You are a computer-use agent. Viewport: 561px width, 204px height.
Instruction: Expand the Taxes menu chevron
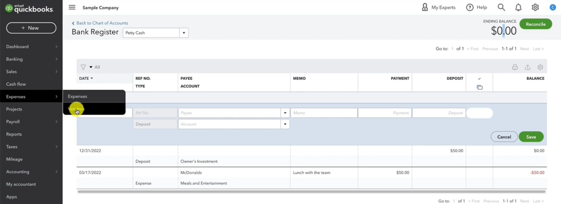tap(56, 147)
